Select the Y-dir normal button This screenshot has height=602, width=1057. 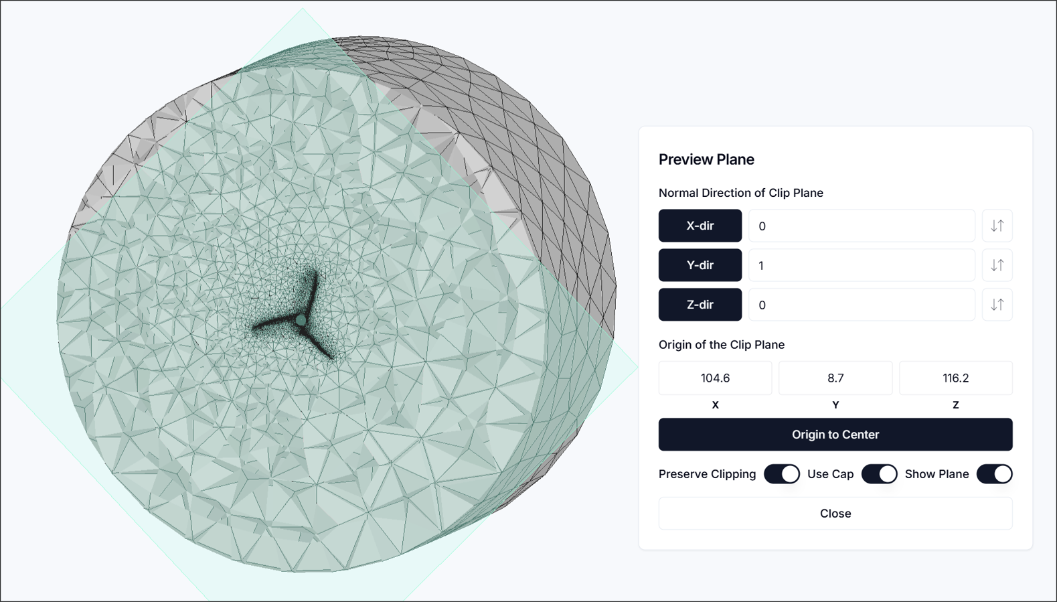(x=700, y=265)
